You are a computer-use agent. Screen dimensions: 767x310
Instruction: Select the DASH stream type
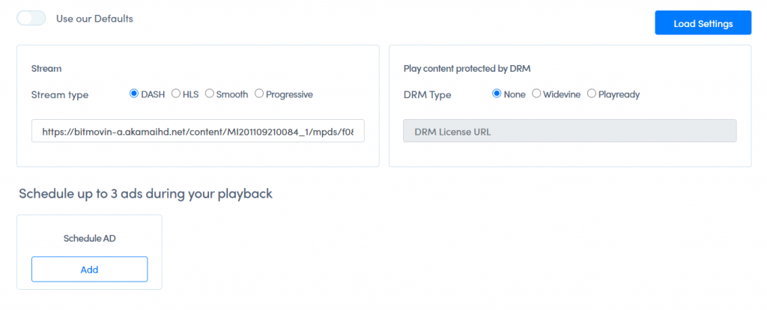[135, 94]
